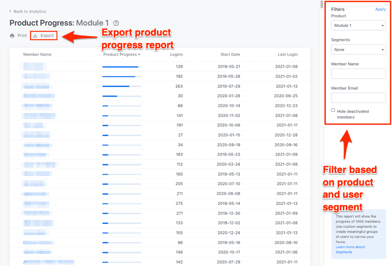Focus the Member Email filter field

(x=358, y=98)
